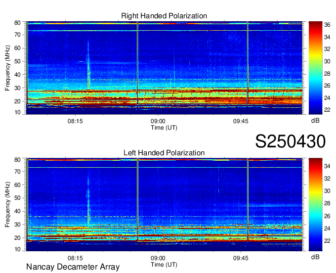Click the 30 MHz tick of the Left Handed plot
This screenshot has height=273, width=336.
[17, 225]
